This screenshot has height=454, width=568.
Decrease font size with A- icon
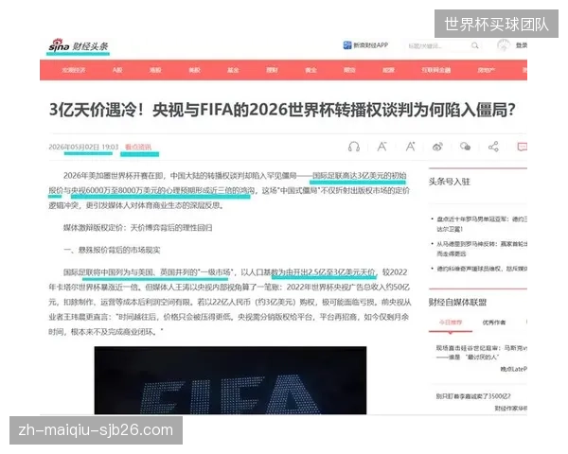382,147
